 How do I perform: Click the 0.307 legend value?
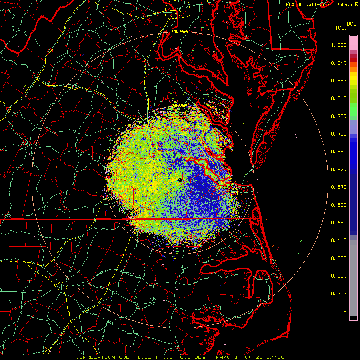(x=339, y=276)
